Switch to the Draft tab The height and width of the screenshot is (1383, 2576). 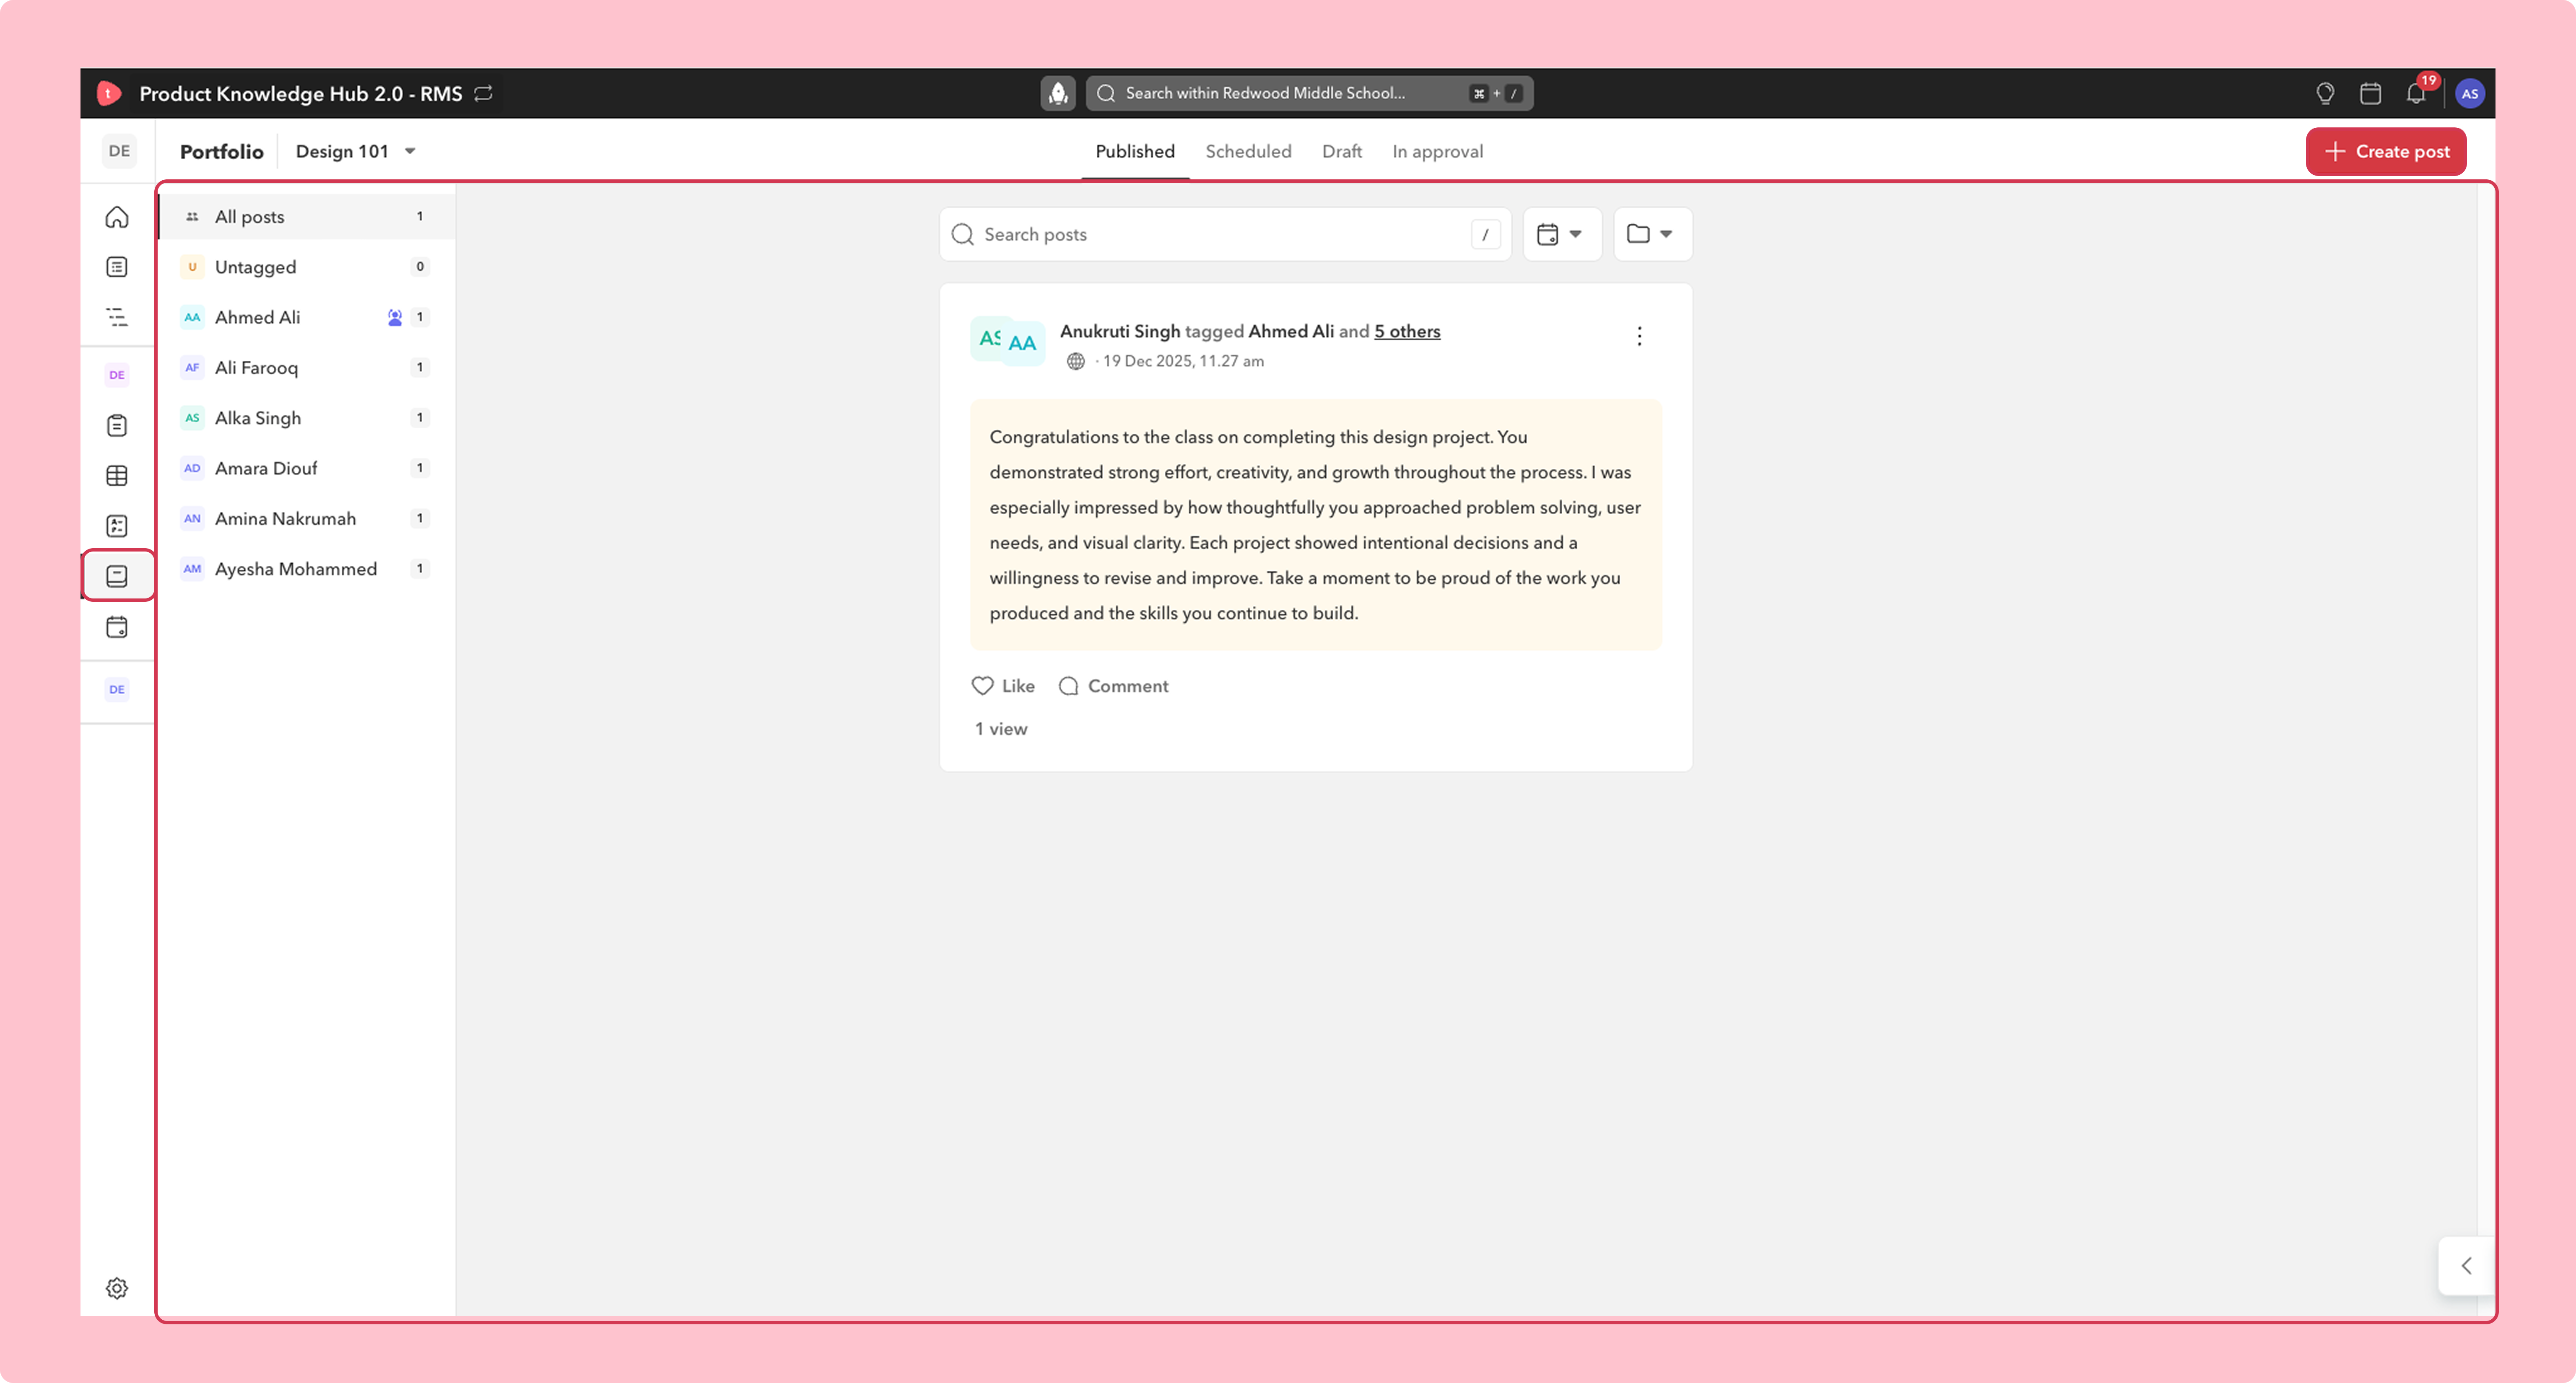coord(1342,151)
